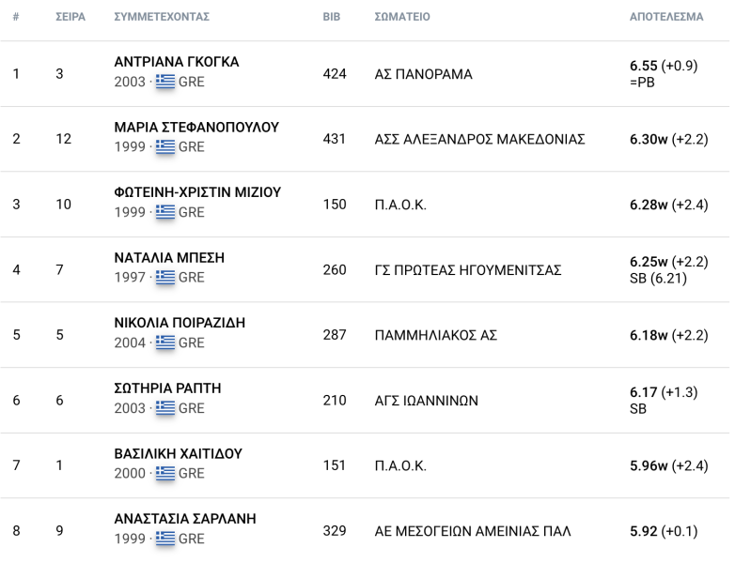Select club ΑΣ ΠΑΝΟΡΑΜΑ
Viewport: 735px width, 563px height.
tap(423, 74)
